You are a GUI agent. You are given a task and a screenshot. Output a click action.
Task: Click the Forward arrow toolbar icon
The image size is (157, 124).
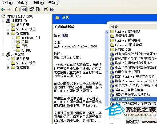coord(9,9)
